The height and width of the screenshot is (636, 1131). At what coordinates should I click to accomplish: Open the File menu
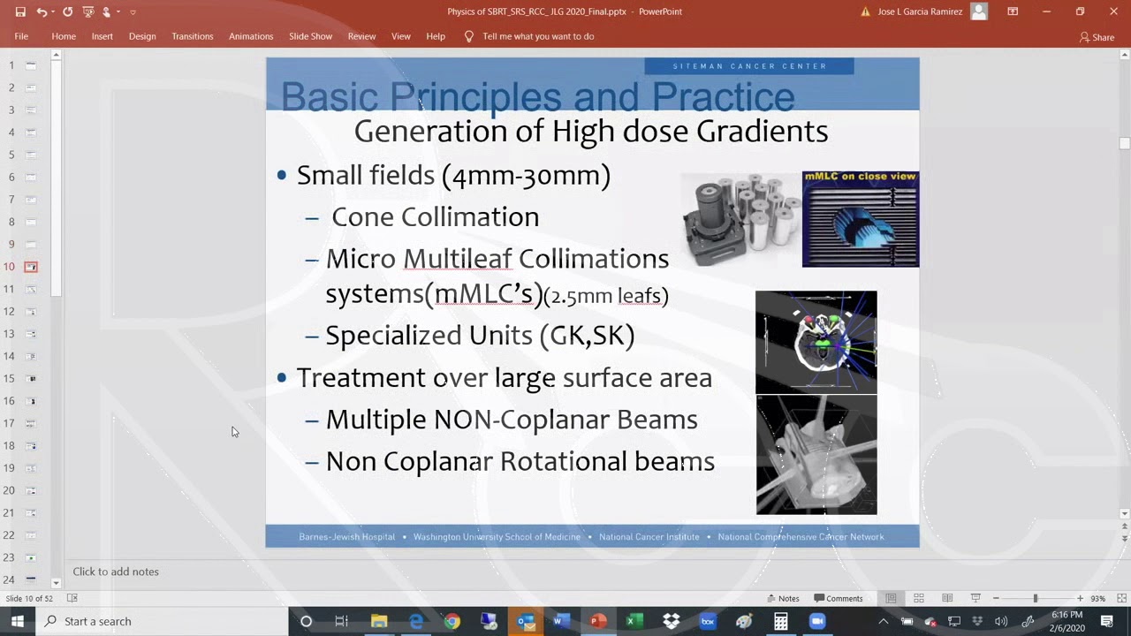(21, 36)
